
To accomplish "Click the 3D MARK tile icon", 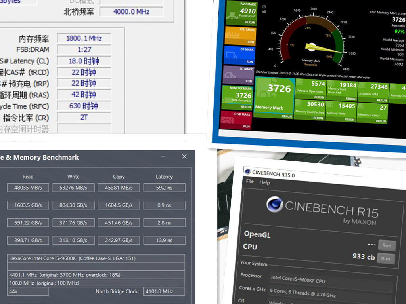I will coord(230,74).
